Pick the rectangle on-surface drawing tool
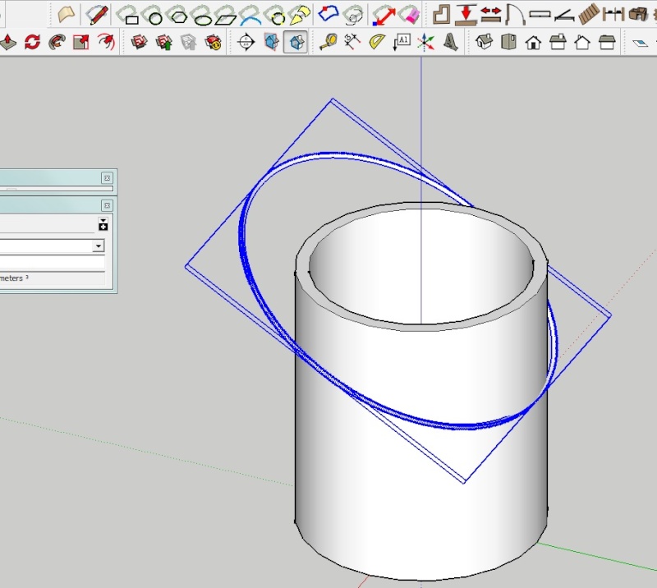 pyautogui.click(x=128, y=16)
